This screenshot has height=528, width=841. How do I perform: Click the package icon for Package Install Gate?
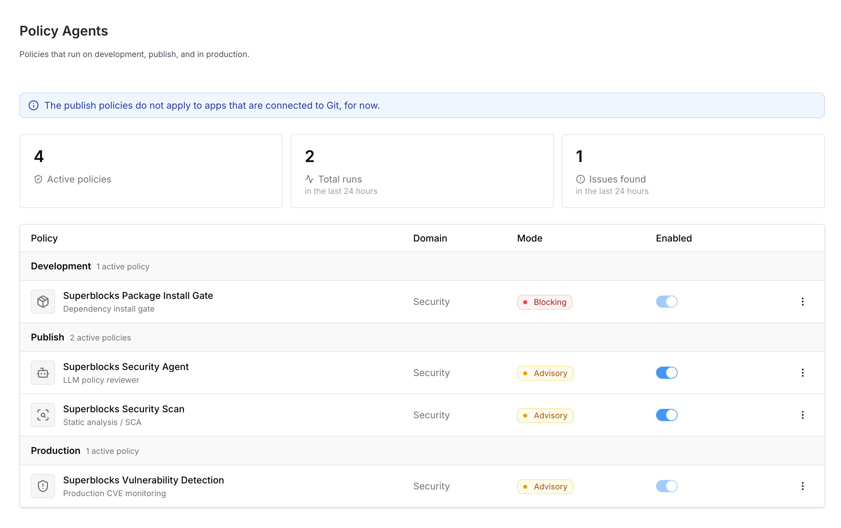click(x=43, y=301)
